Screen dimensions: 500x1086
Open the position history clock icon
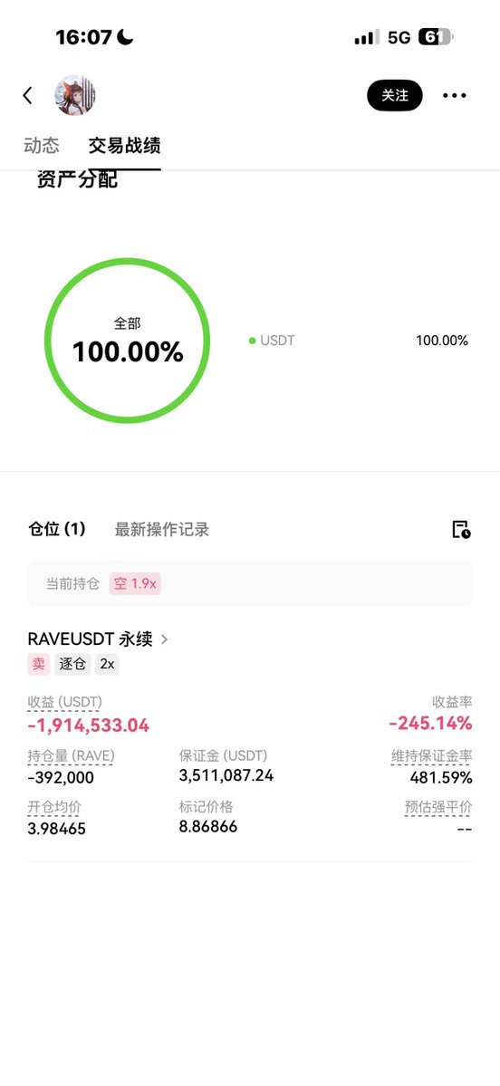pyautogui.click(x=461, y=530)
